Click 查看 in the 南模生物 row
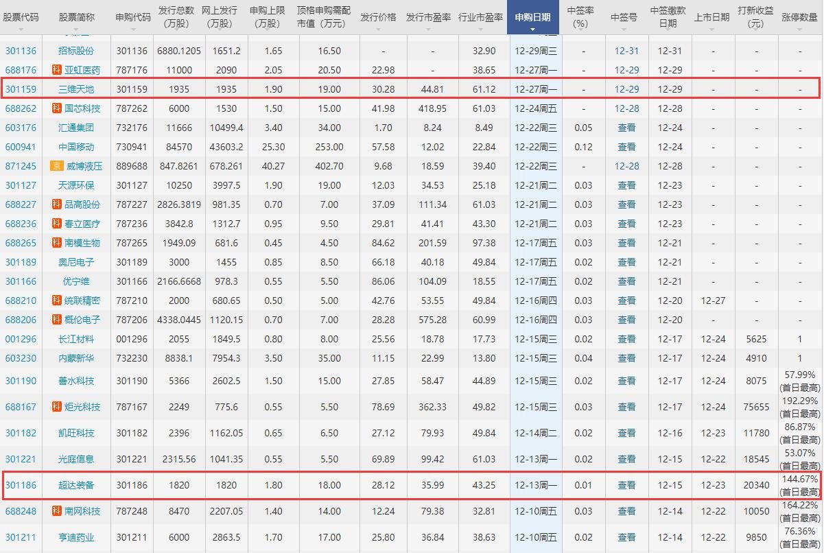 (626, 243)
